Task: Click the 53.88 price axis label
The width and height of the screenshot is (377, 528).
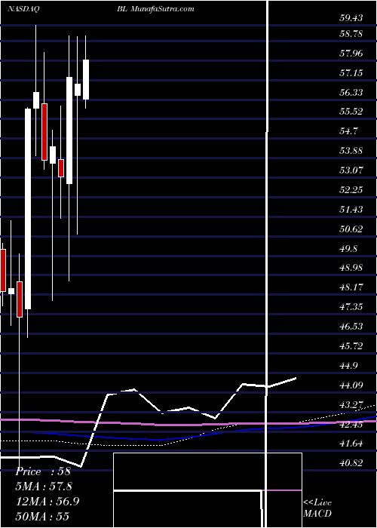Action: [351, 151]
